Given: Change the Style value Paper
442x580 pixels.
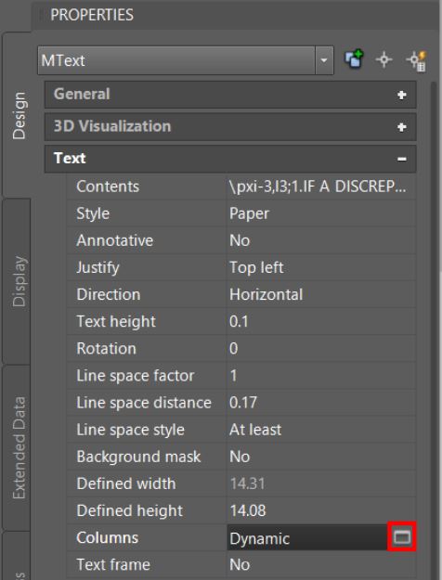Looking at the screenshot, I should [321, 213].
